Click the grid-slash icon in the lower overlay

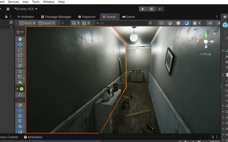(x=20, y=127)
